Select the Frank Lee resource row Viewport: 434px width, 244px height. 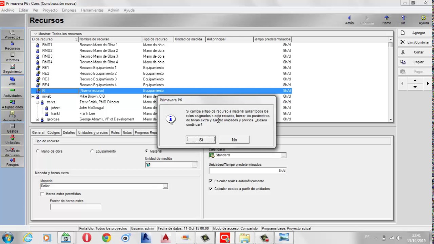click(161, 114)
